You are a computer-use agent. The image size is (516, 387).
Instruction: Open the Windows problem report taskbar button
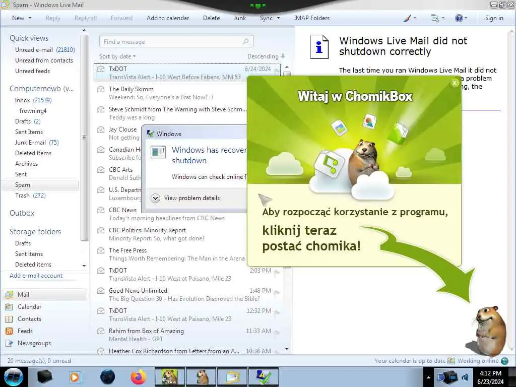(x=264, y=377)
